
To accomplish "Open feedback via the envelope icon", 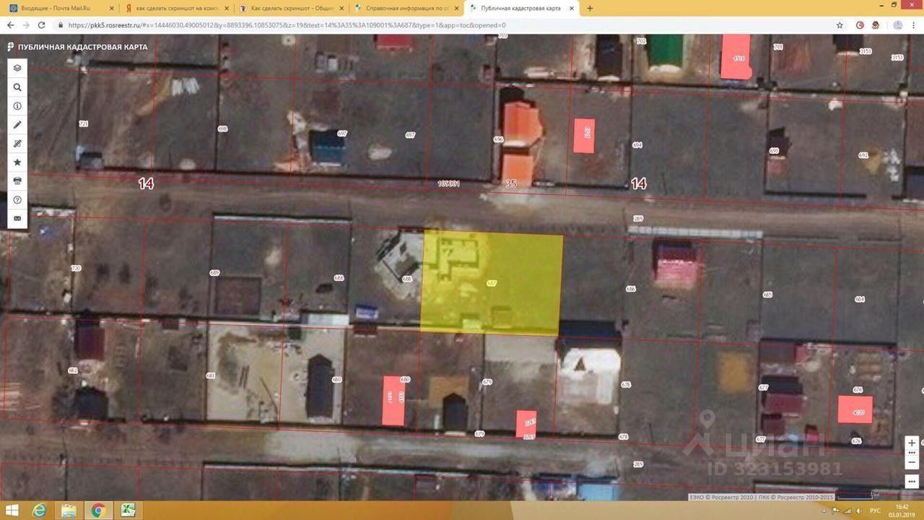I will (17, 218).
